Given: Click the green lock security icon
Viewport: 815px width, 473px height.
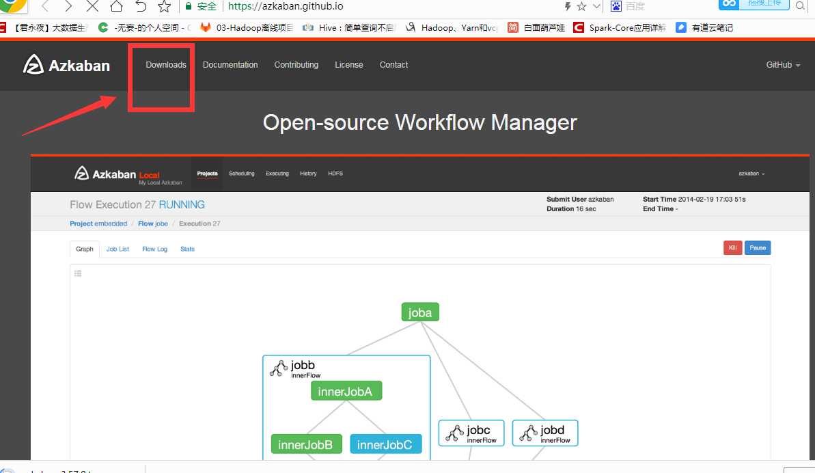Looking at the screenshot, I should pyautogui.click(x=189, y=6).
